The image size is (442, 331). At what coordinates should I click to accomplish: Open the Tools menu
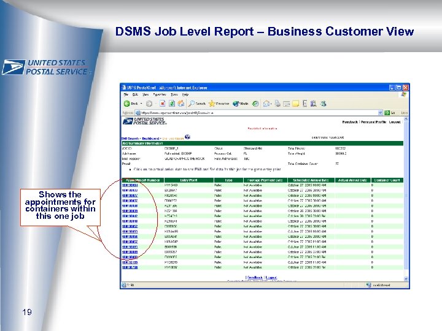pos(174,94)
